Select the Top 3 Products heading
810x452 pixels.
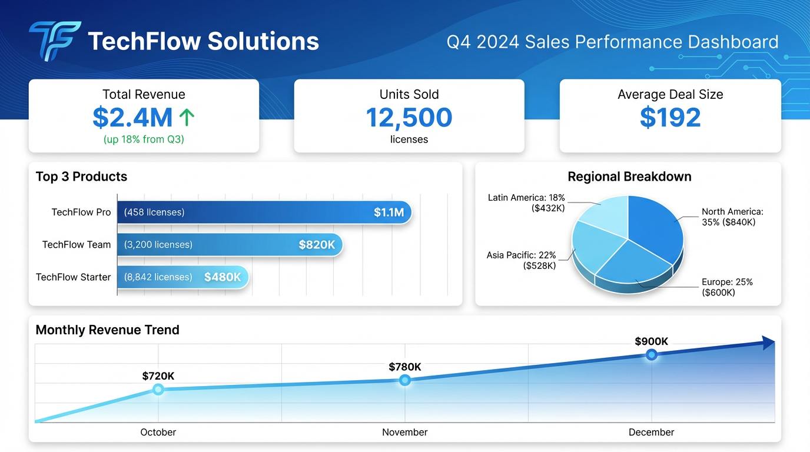(81, 177)
